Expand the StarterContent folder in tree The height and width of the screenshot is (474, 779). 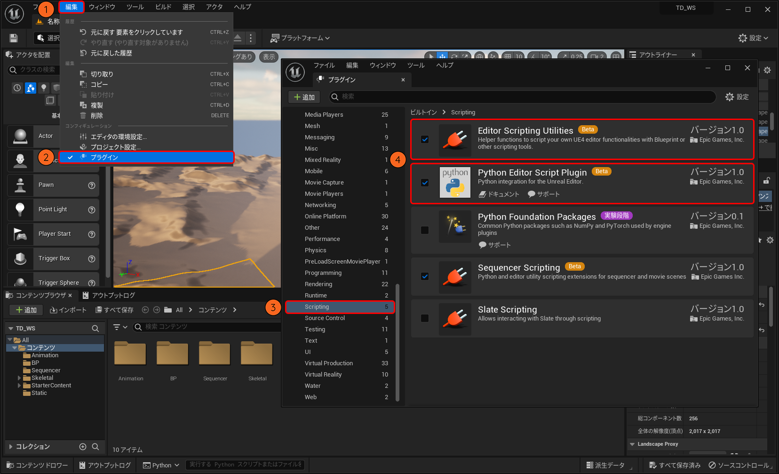tap(19, 386)
